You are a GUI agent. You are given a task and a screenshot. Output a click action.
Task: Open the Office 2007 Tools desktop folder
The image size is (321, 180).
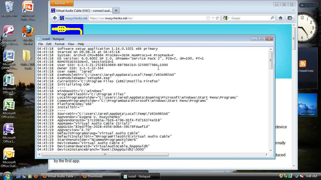pyautogui.click(x=28, y=60)
